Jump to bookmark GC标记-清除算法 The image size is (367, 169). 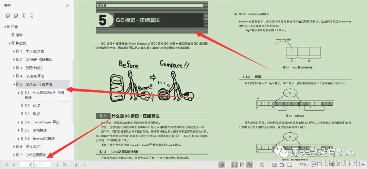pos(39,60)
